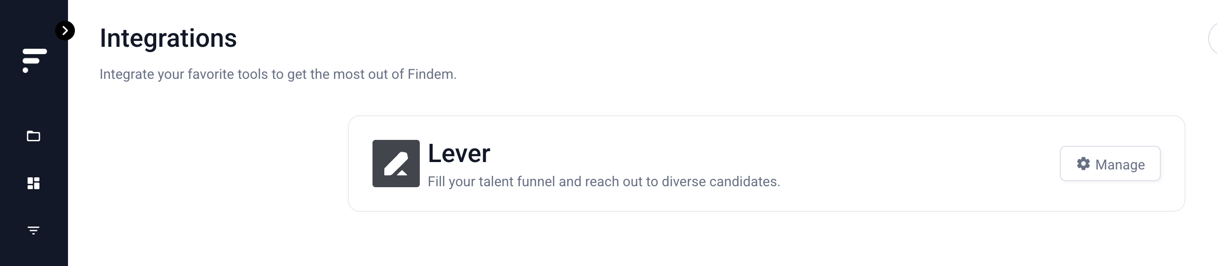The height and width of the screenshot is (266, 1217).
Task: Click the Findem logo in the sidebar
Action: point(34,61)
